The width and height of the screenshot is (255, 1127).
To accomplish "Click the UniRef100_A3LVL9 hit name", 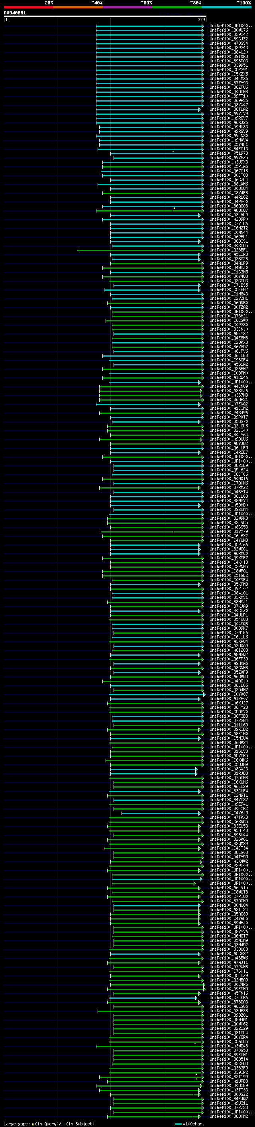I will point(228,215).
